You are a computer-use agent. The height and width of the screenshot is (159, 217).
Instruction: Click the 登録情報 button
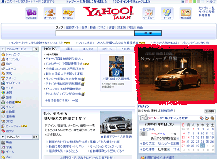coord(210,111)
